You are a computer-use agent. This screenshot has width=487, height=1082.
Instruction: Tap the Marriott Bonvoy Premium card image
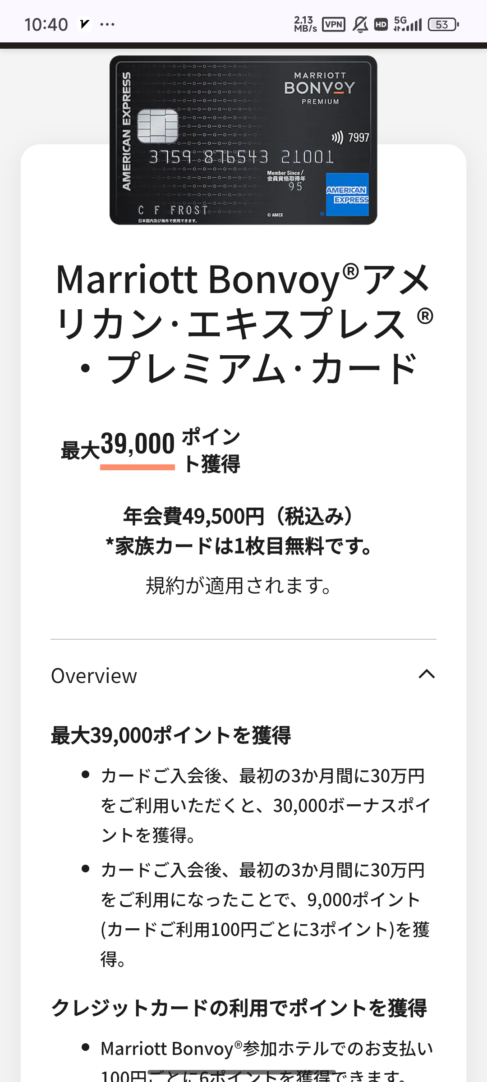click(x=243, y=140)
